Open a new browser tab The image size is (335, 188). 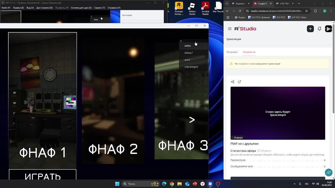pyautogui.click(x=299, y=3)
